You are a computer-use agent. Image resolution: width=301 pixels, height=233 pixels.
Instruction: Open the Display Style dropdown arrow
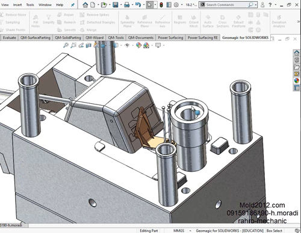click(121, 46)
